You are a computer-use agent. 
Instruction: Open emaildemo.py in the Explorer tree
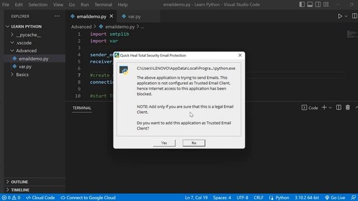[34, 59]
